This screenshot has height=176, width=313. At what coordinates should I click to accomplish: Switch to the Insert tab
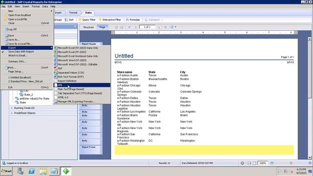(58, 13)
